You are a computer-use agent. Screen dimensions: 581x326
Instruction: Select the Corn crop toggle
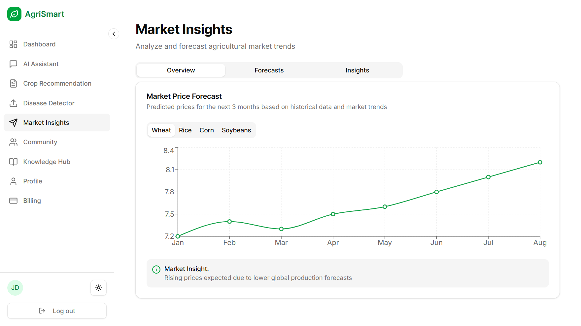click(207, 130)
